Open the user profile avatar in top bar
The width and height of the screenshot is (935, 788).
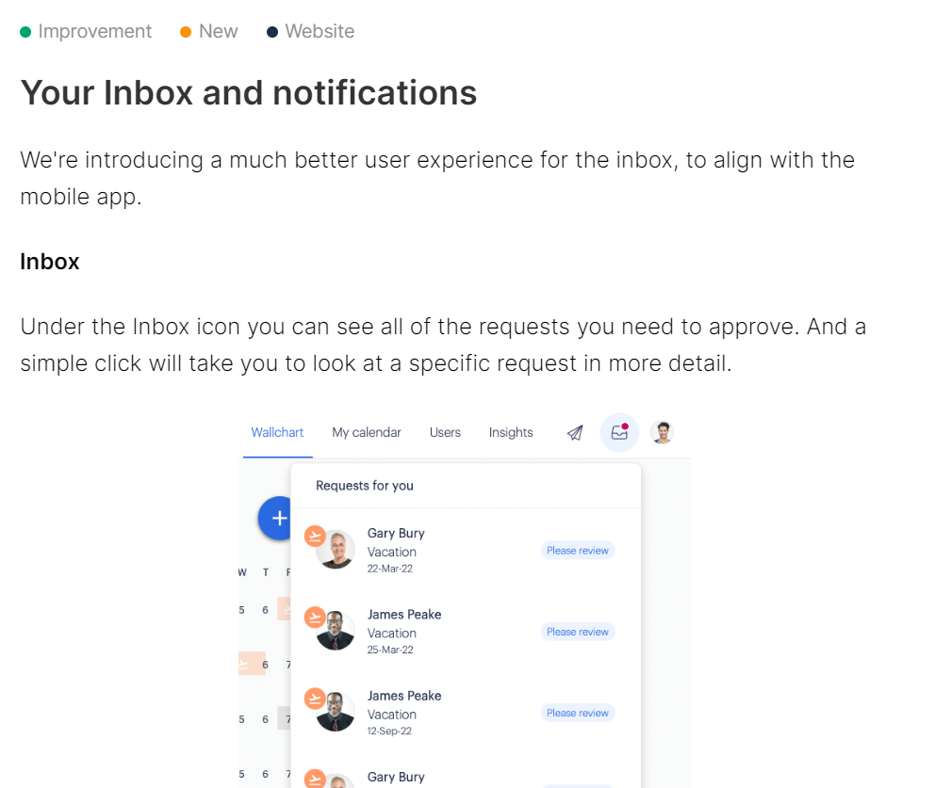tap(662, 432)
